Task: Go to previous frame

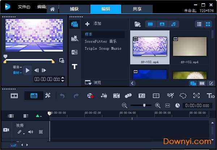Action: coord(37,70)
